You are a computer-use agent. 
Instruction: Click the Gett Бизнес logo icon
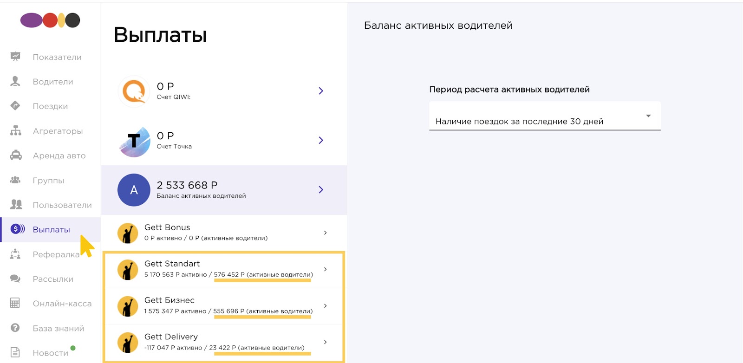coord(128,306)
